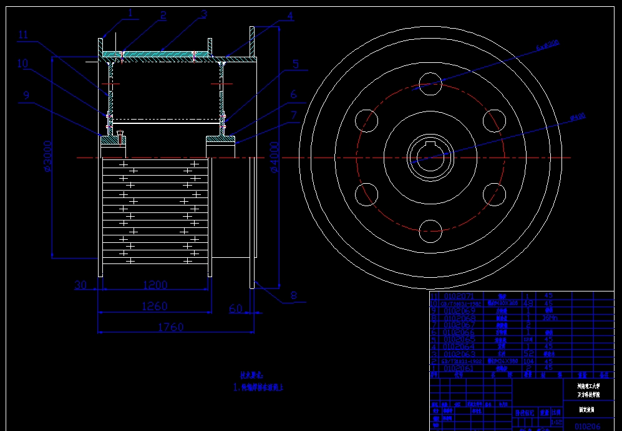Image resolution: width=622 pixels, height=431 pixels.
Task: Select the 30 width dimension text
Action: click(x=80, y=285)
